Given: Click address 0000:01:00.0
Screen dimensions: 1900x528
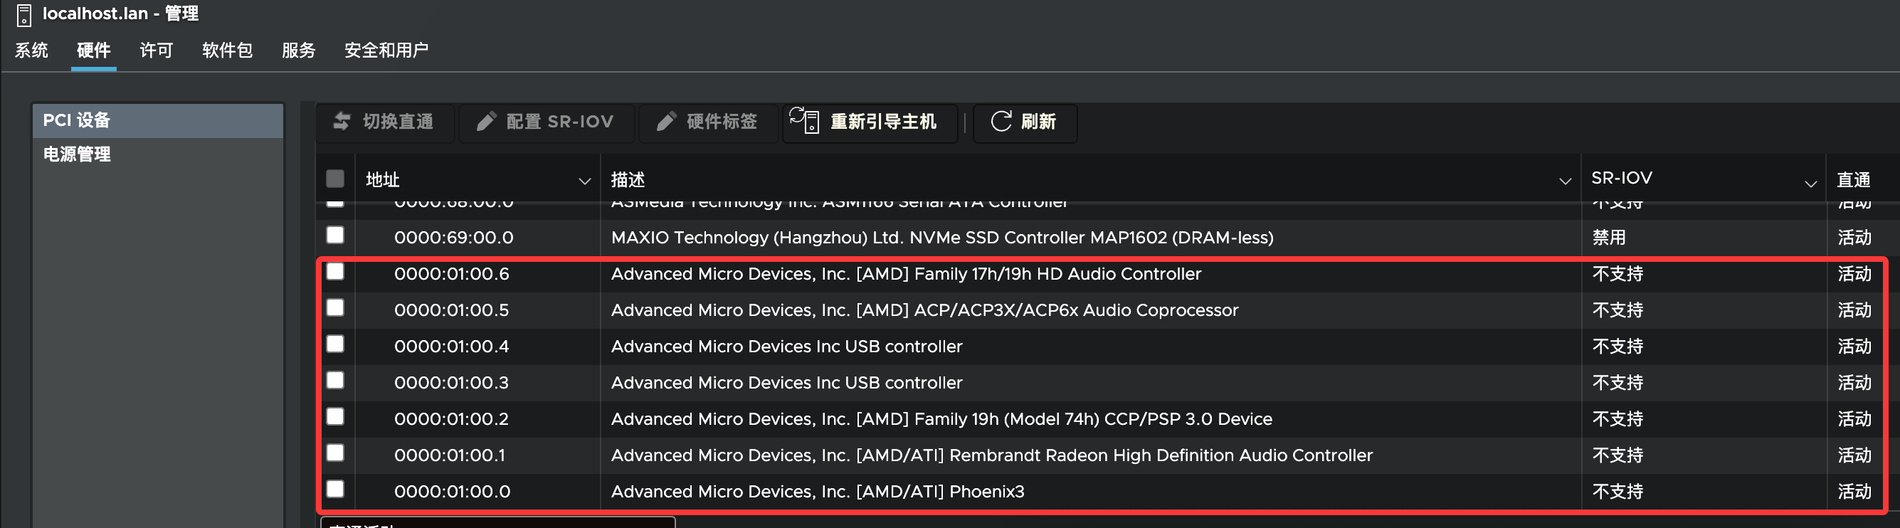Looking at the screenshot, I should tap(452, 491).
